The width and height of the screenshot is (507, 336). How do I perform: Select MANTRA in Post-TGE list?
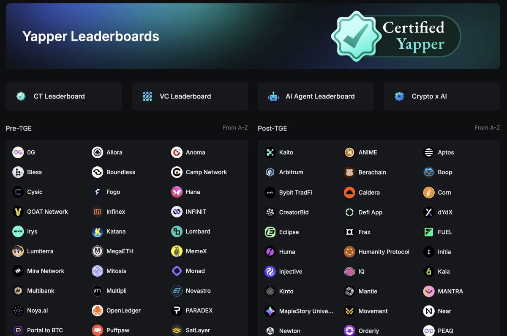443,292
